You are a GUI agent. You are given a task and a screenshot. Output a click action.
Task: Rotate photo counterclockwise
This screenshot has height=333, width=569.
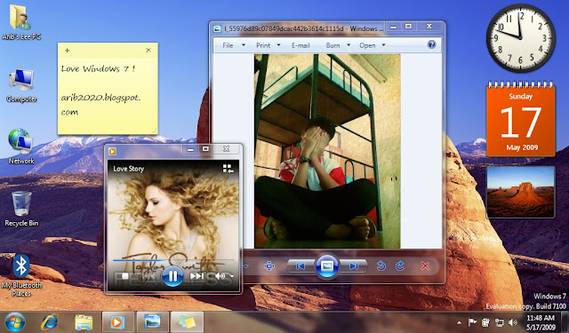point(381,266)
